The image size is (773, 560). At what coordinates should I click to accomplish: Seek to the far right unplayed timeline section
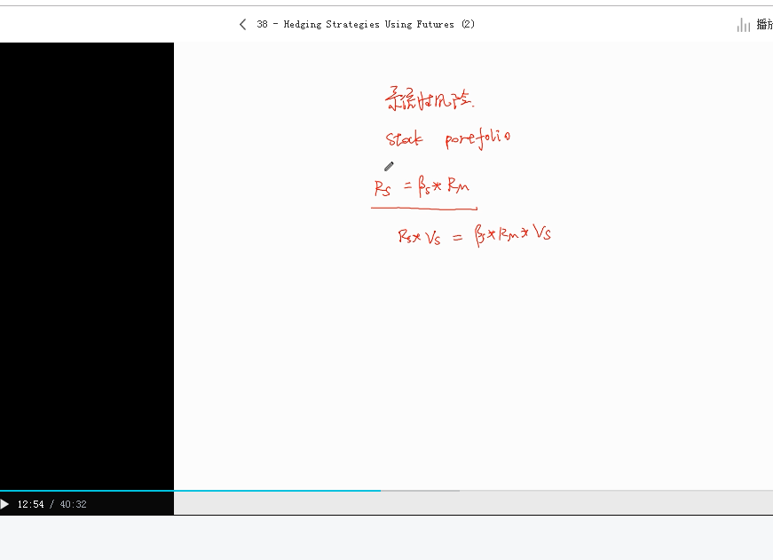pyautogui.click(x=621, y=491)
